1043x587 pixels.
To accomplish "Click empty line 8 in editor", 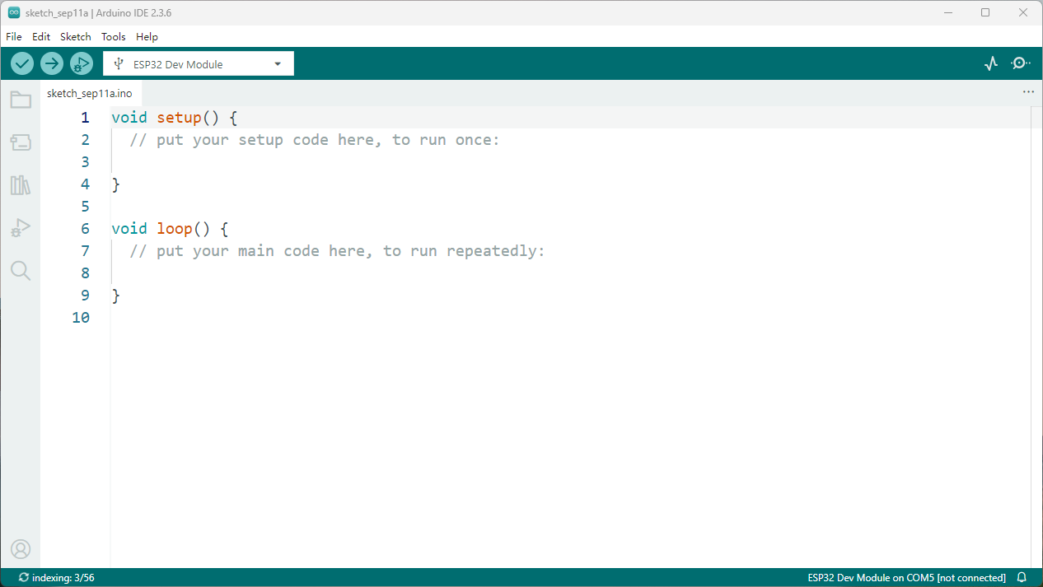I will pos(570,273).
